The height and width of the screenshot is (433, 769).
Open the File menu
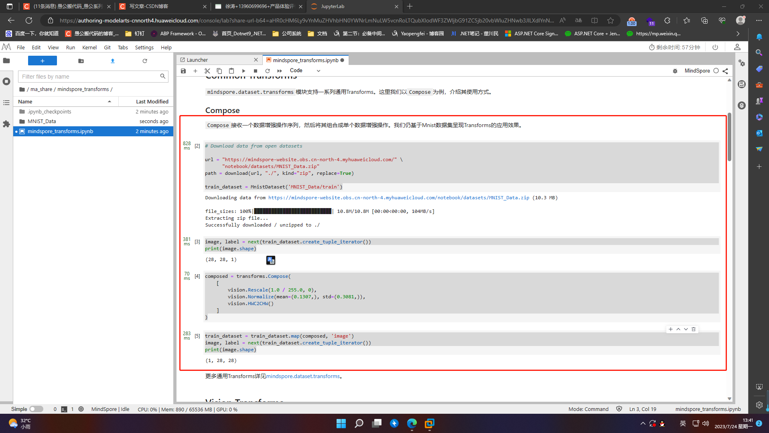click(x=21, y=47)
